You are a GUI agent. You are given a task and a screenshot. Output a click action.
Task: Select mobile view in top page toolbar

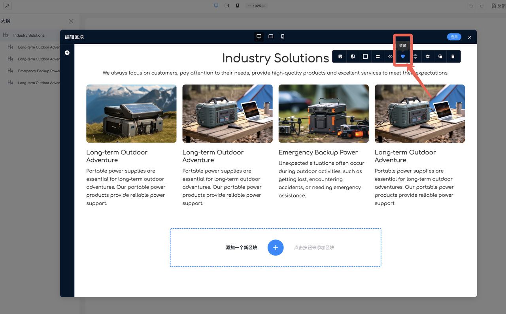(x=238, y=6)
